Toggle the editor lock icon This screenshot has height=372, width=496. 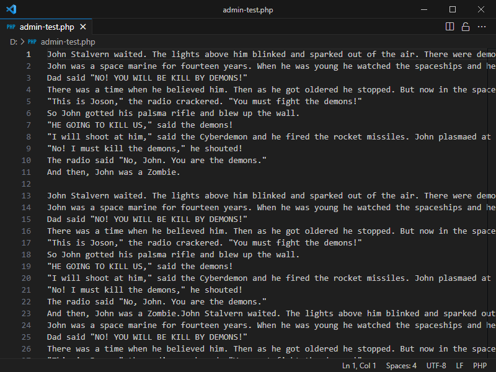click(x=465, y=27)
